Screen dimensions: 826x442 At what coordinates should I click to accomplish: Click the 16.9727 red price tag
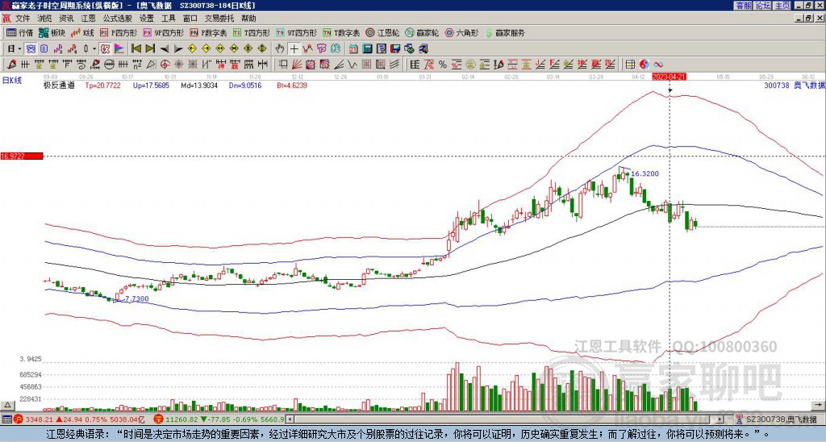[21, 156]
